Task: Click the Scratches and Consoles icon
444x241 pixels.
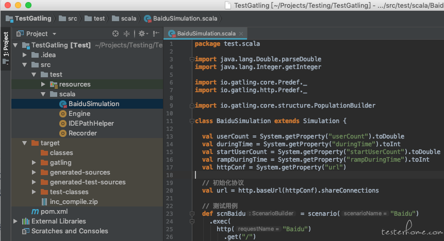Action: tap(26, 231)
